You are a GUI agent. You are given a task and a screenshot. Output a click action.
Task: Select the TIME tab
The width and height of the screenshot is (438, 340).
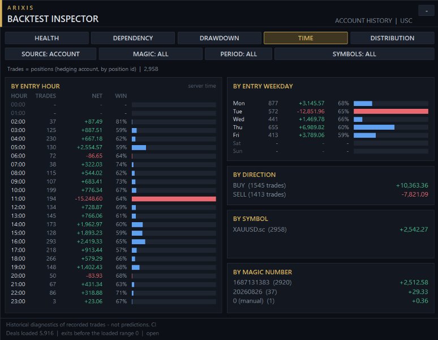(306, 38)
